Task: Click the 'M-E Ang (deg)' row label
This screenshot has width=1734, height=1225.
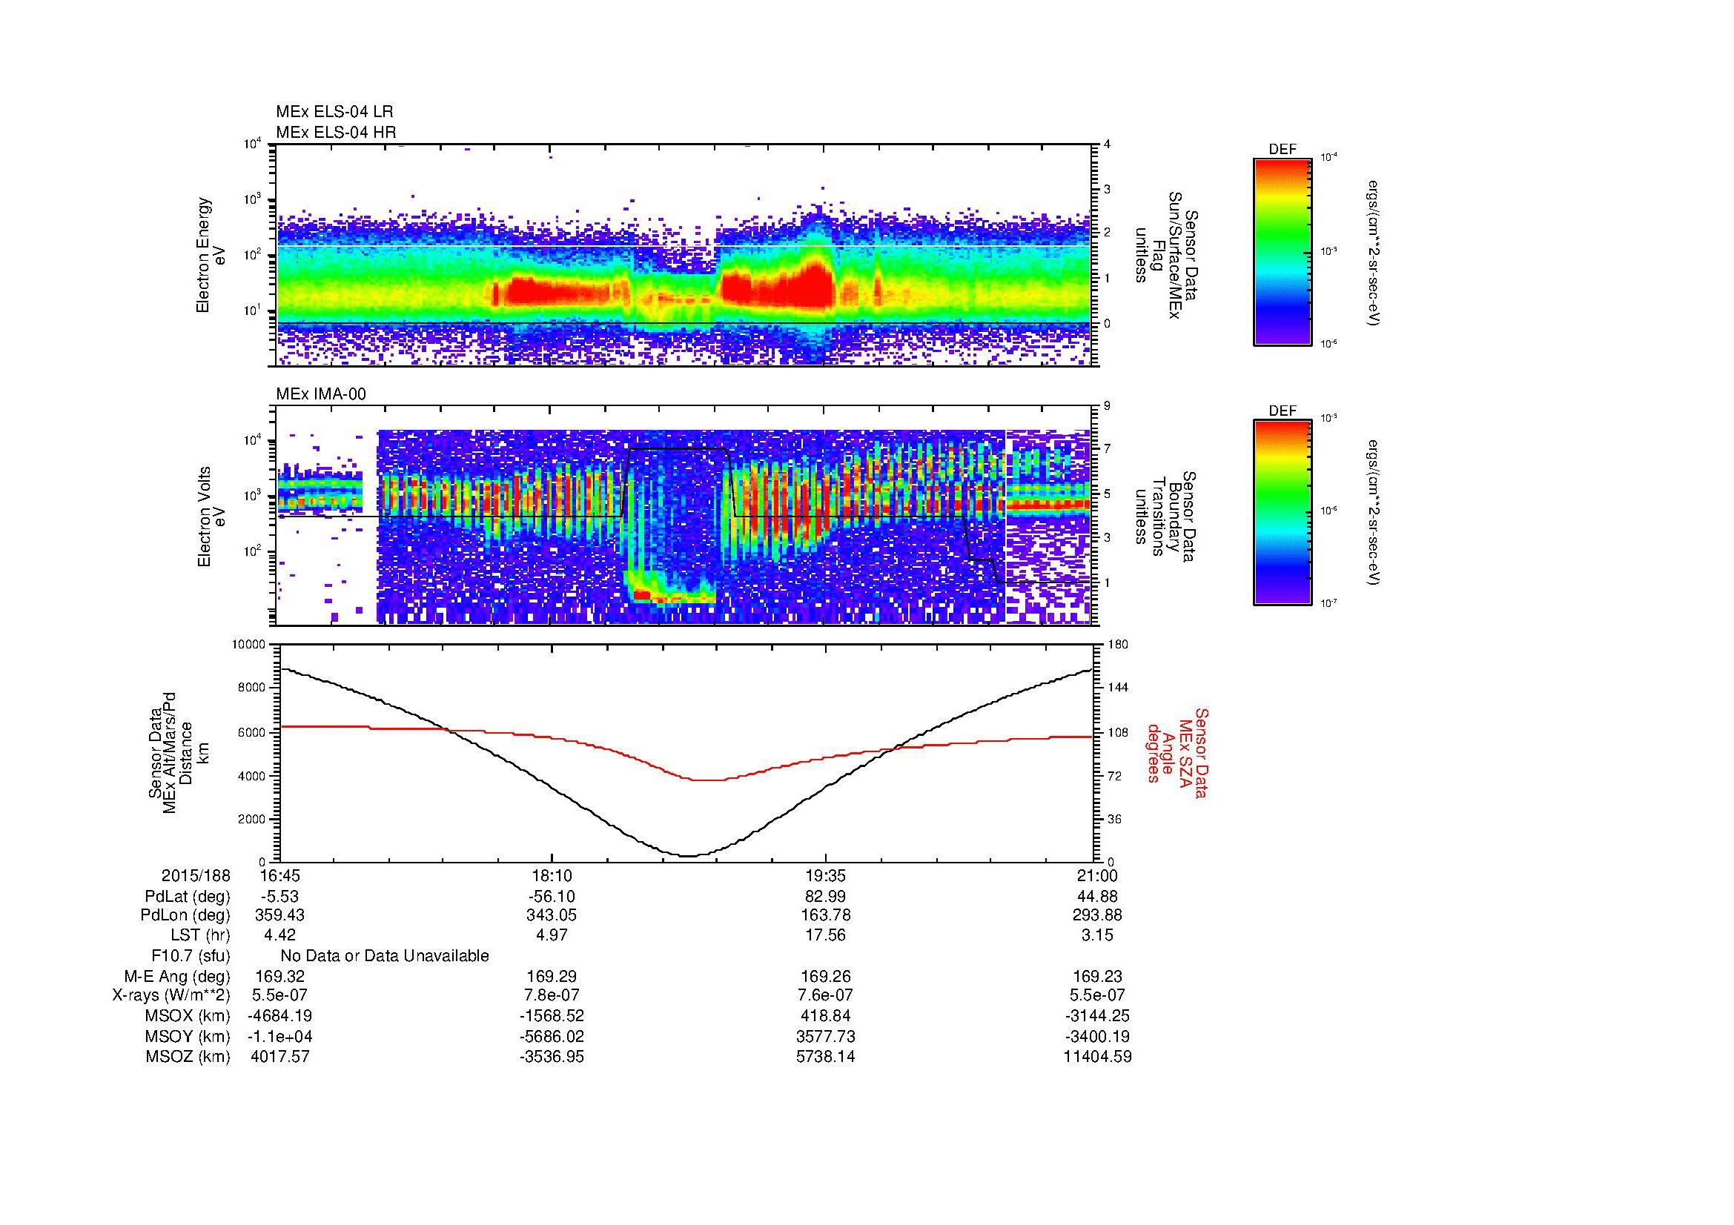Action: tap(177, 977)
